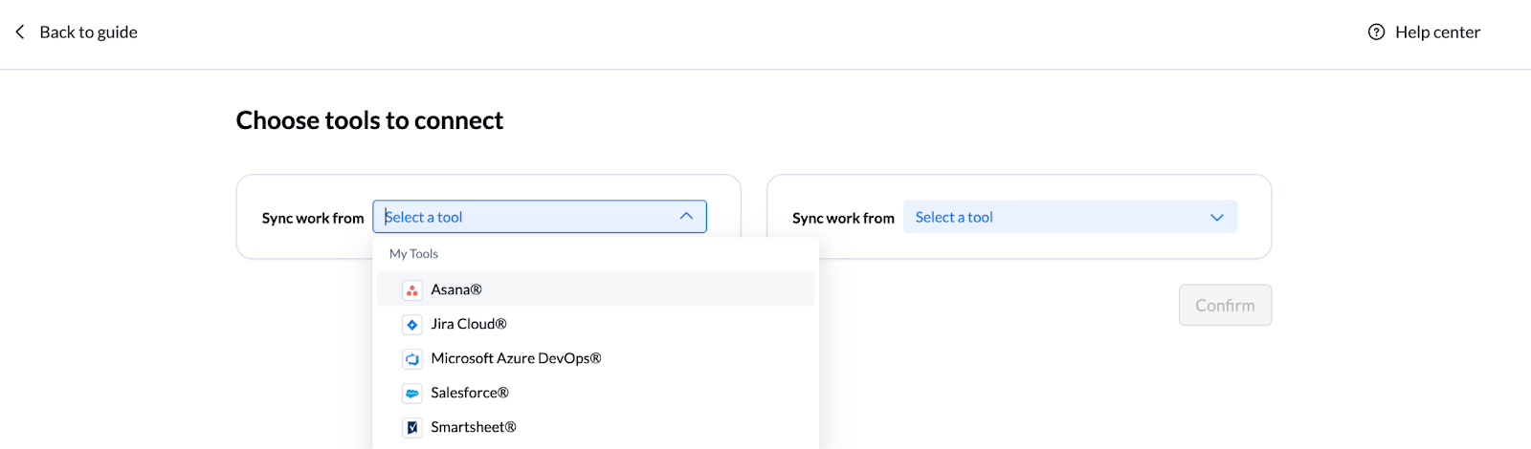Select the Jira Cloud® option
Image resolution: width=1531 pixels, height=449 pixels.
(x=469, y=324)
